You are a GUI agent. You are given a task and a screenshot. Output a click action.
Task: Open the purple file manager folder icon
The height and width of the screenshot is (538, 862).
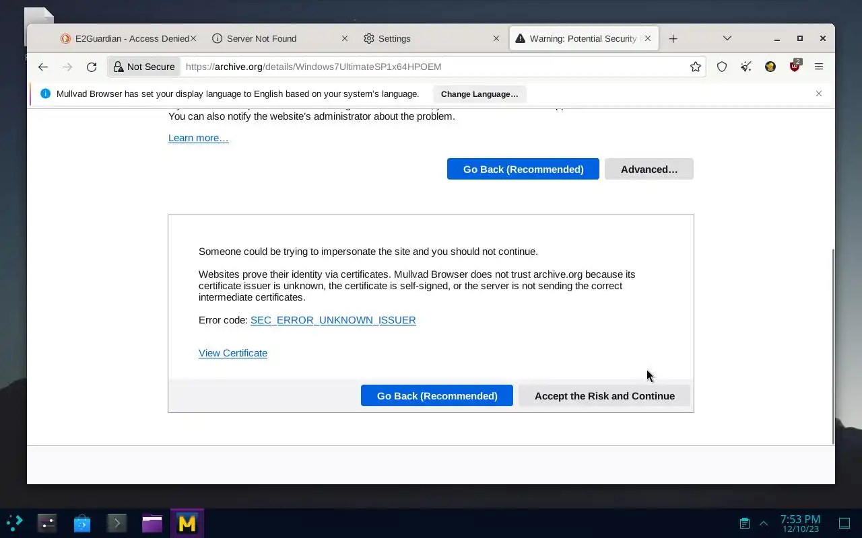152,523
